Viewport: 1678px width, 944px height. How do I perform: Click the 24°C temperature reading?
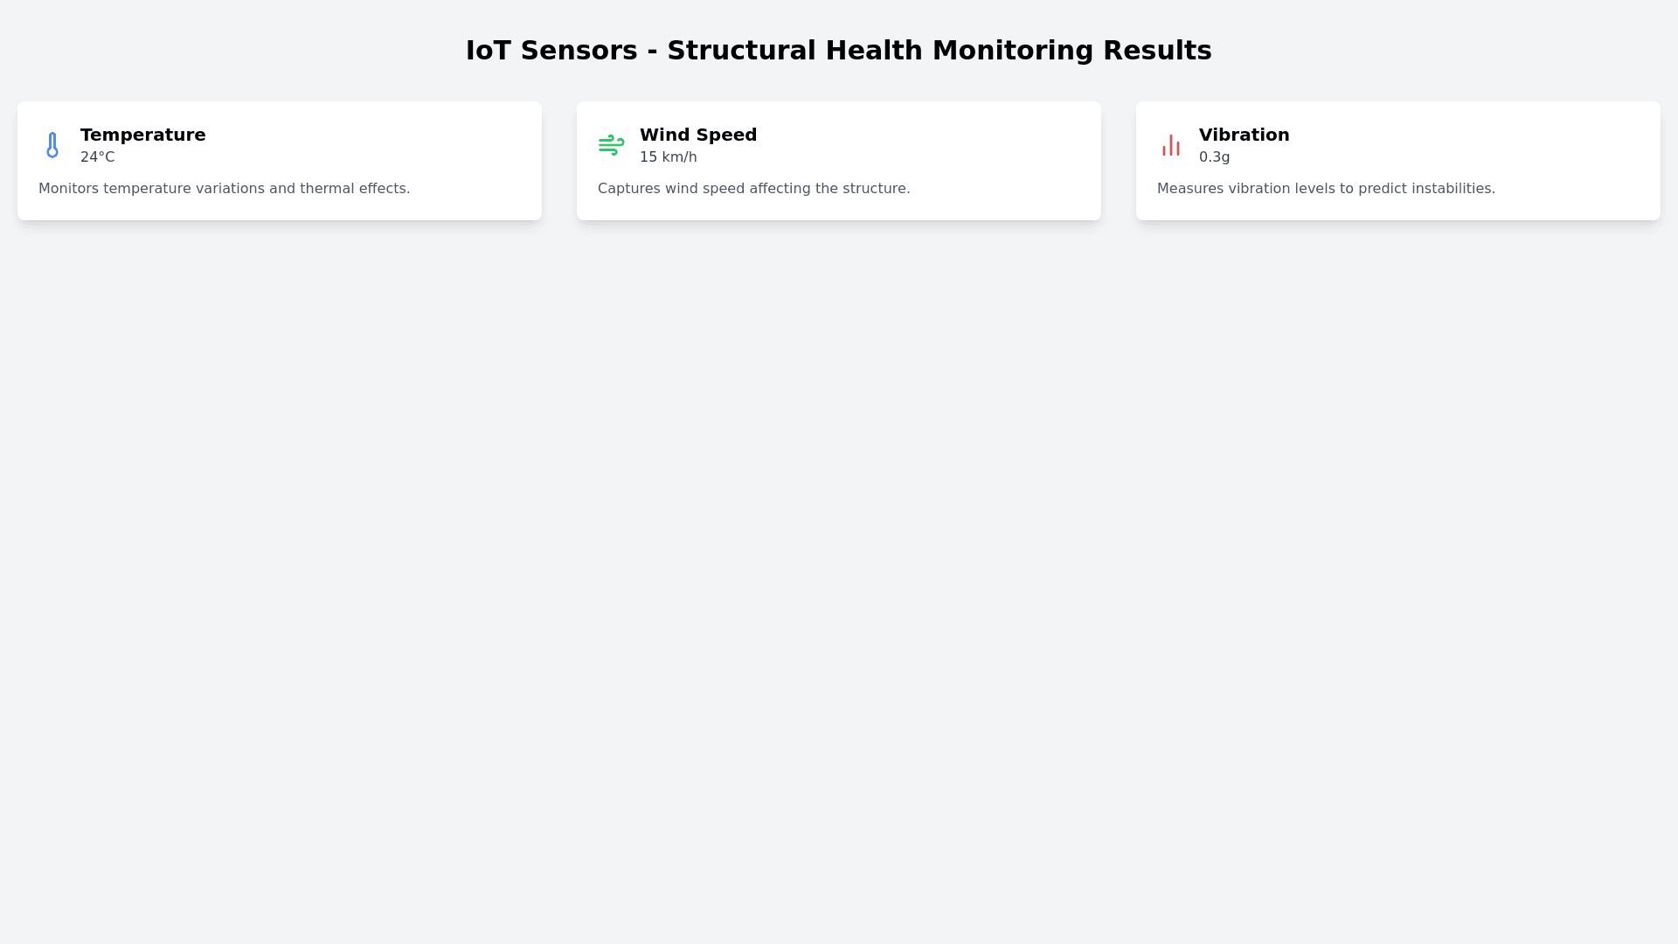[97, 157]
